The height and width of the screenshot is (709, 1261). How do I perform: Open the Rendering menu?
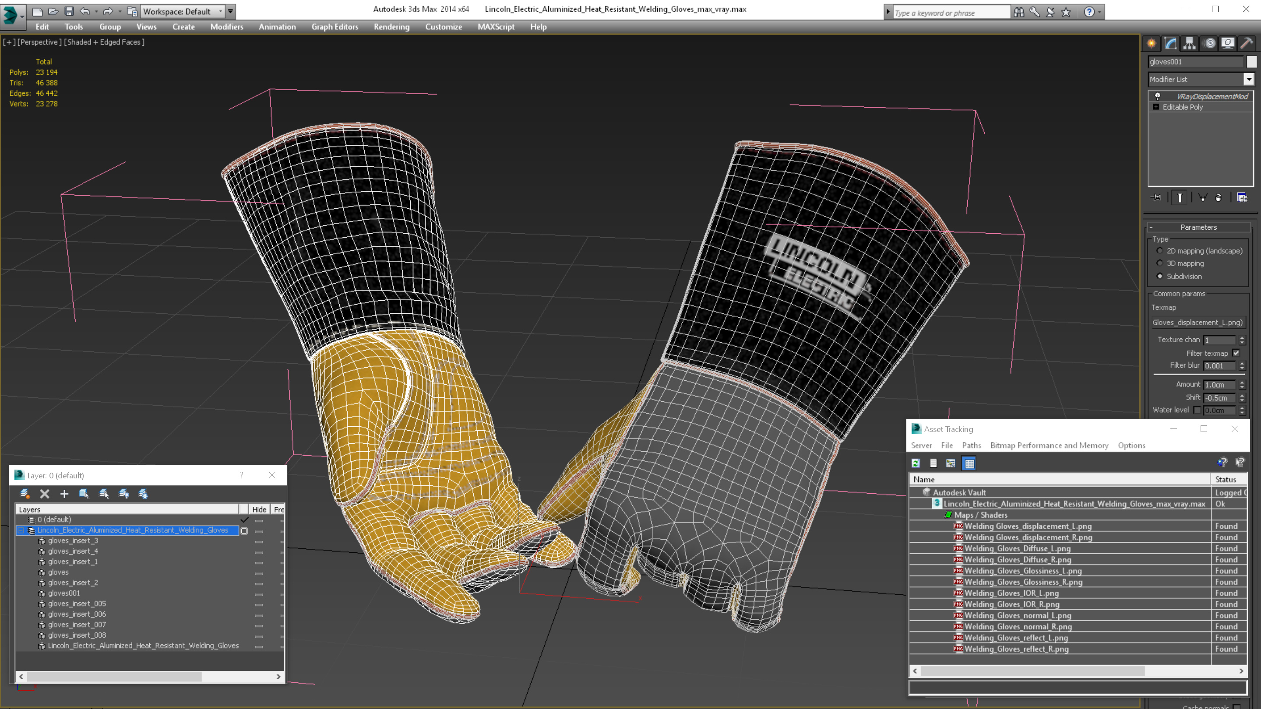click(391, 27)
